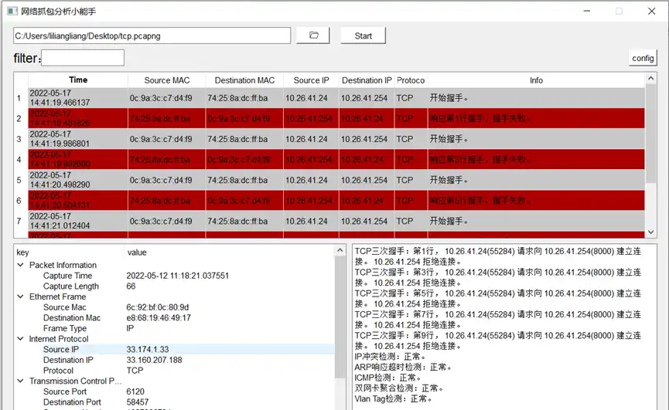
Task: Click the Destination IP column header
Action: pos(366,80)
